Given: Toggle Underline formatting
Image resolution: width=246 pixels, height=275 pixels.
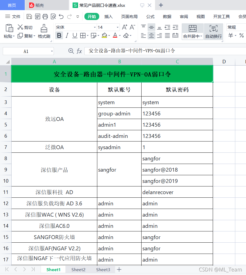Looking at the screenshot, I should pyautogui.click(x=75, y=36).
